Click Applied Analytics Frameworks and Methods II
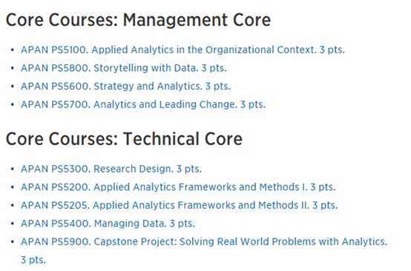 (x=179, y=205)
